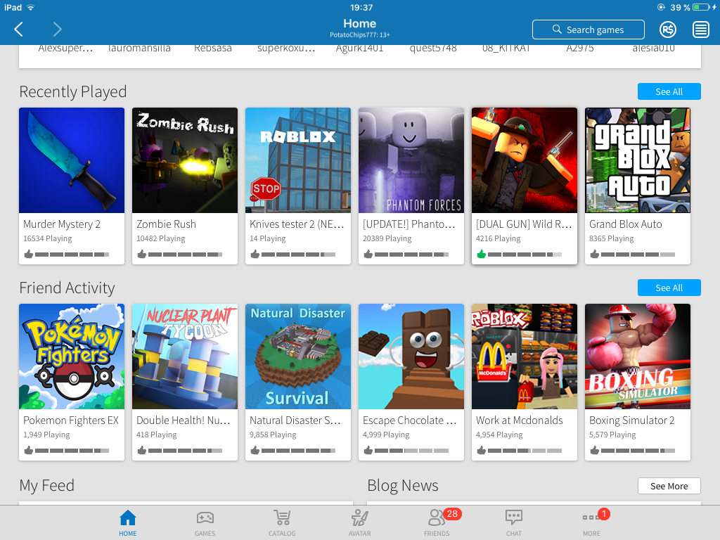
Task: Click thumbs-up icon on Natural Disaster Survival
Action: tap(255, 450)
